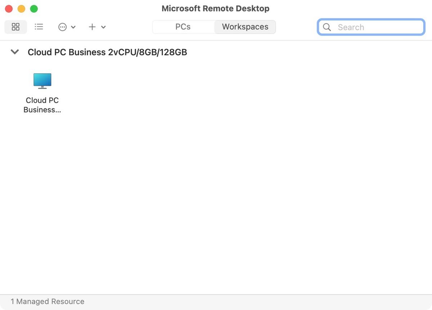Viewport: 432px width, 310px height.
Task: Open the plus add menu
Action: coord(97,27)
